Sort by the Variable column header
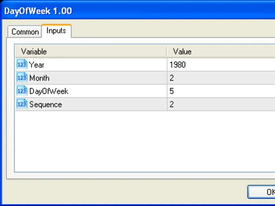 click(91, 52)
